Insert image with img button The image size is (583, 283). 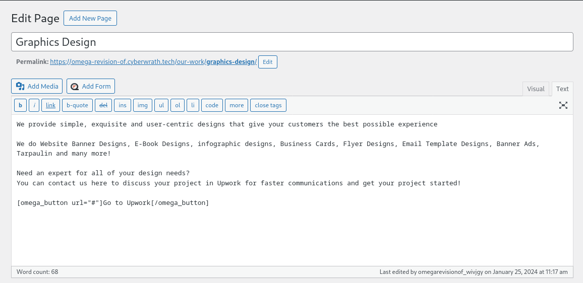point(143,105)
